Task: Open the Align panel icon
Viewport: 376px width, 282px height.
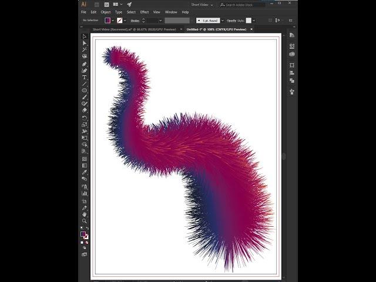Action: (292, 73)
